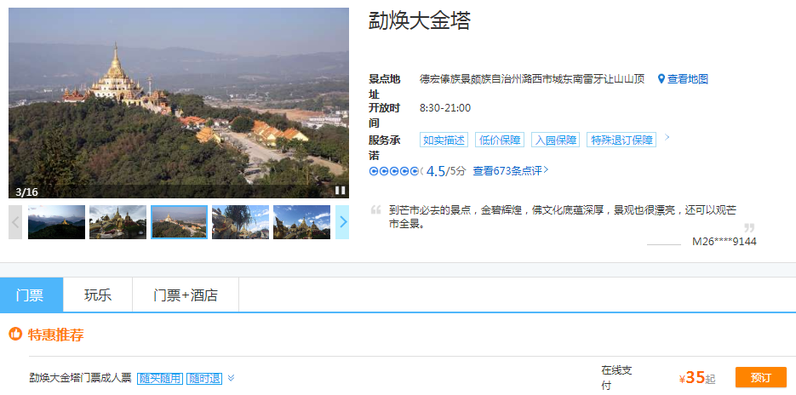Show previous thumbnails with left arrow
Image resolution: width=796 pixels, height=395 pixels.
point(15,222)
